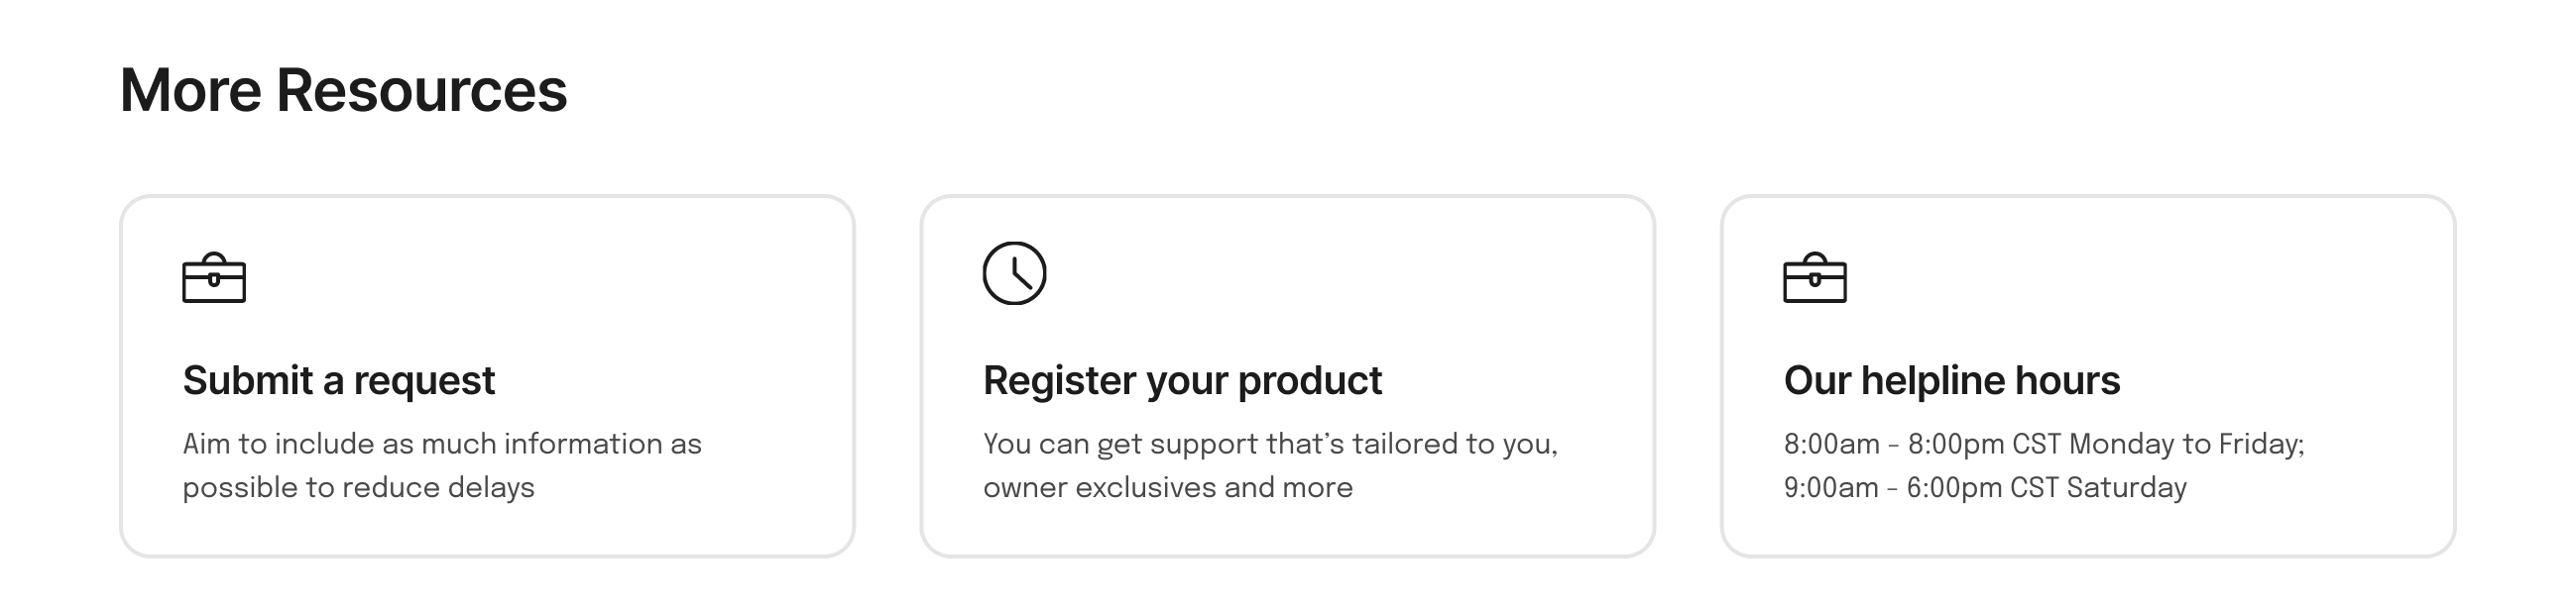Click the briefcase icon above Our helpline hours
This screenshot has height=606, width=2576.
(1815, 276)
